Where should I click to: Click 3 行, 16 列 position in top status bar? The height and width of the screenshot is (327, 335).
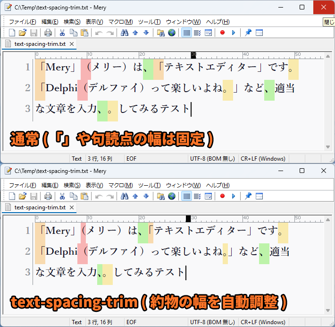coord(100,159)
